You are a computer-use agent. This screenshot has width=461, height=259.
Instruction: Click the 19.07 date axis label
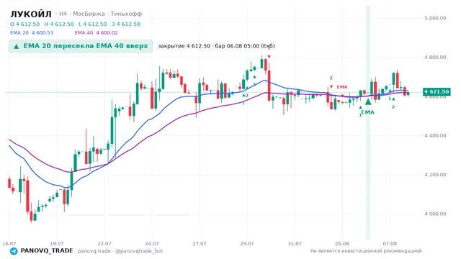click(x=57, y=243)
